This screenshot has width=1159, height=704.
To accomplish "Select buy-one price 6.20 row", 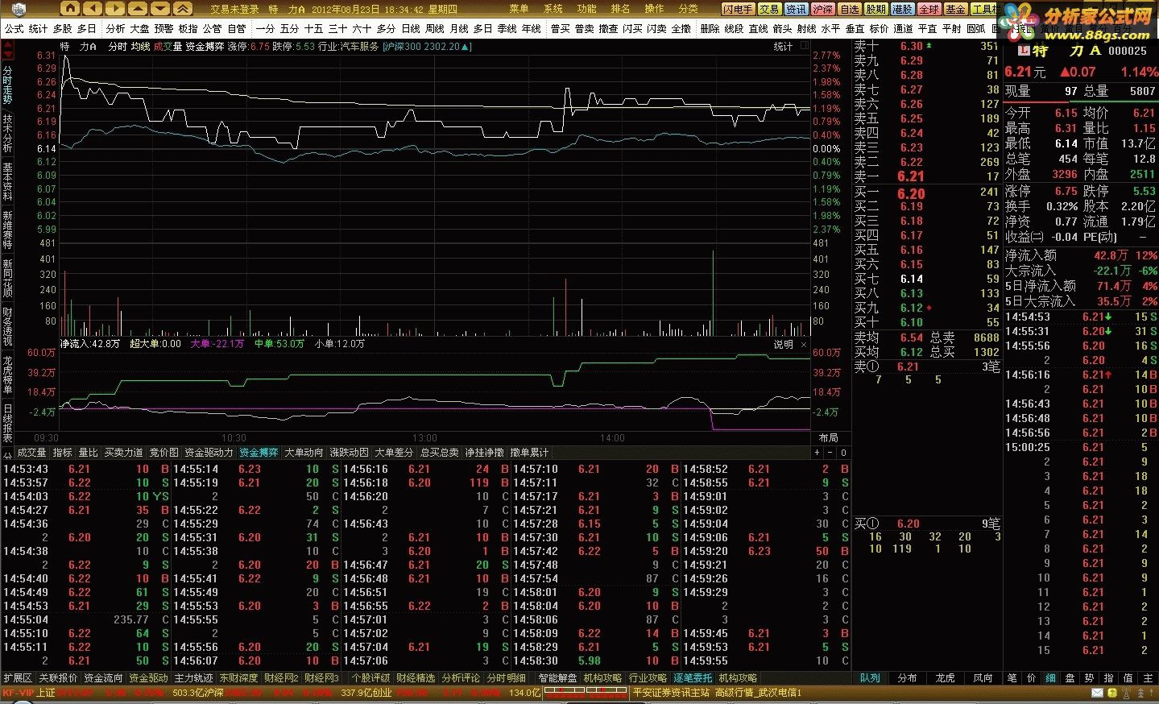I will (926, 193).
